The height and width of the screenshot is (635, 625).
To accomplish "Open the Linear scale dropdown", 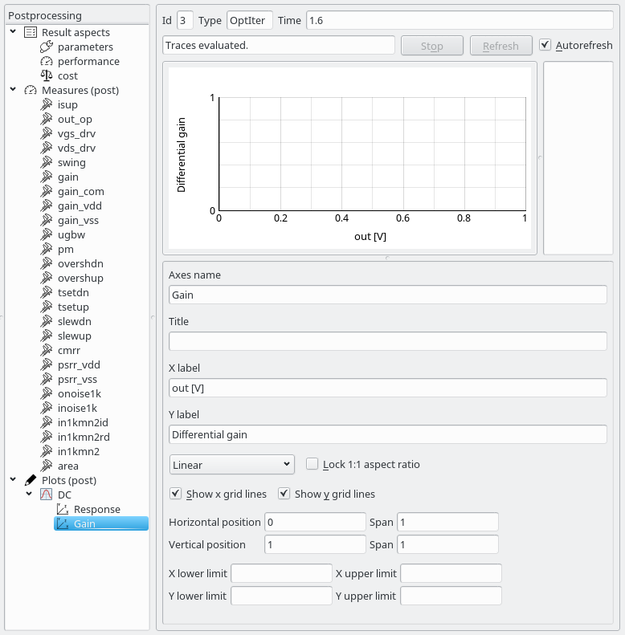I will (232, 464).
